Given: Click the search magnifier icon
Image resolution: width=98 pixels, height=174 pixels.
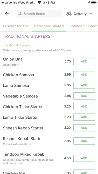Looking at the screenshot, I should click(x=19, y=14).
